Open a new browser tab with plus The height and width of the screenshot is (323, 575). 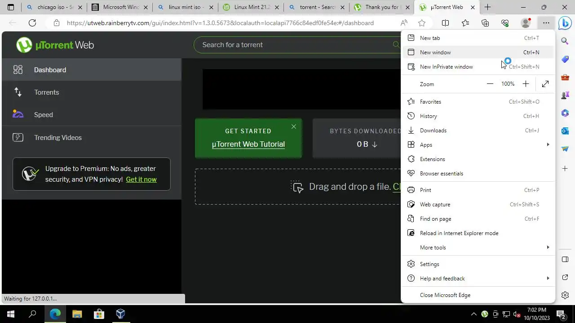(x=487, y=7)
